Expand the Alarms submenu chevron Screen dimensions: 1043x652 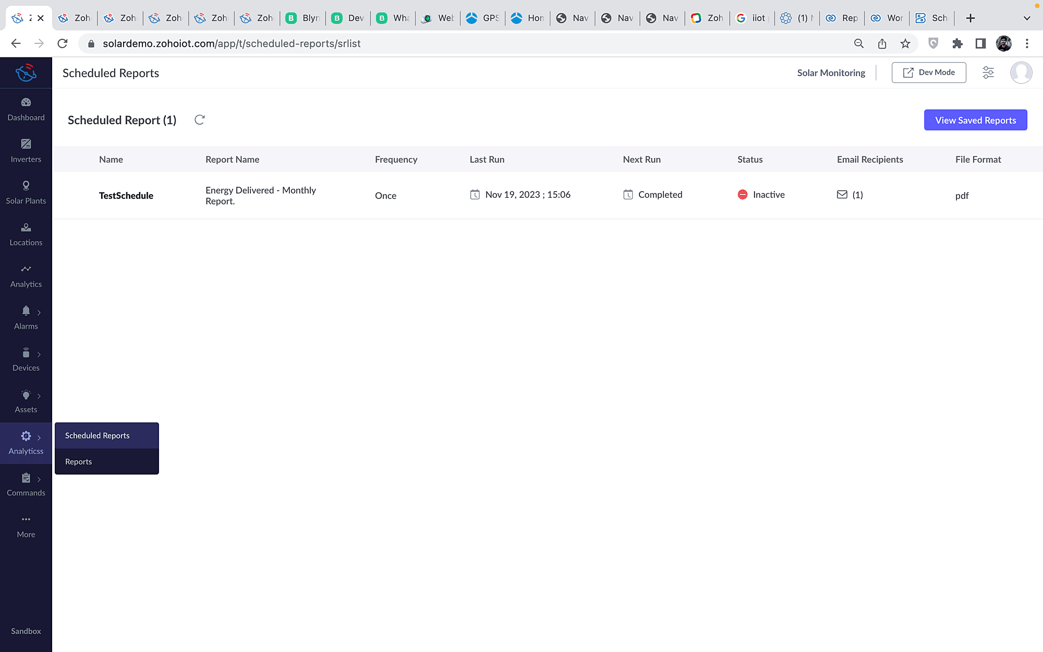[39, 312]
